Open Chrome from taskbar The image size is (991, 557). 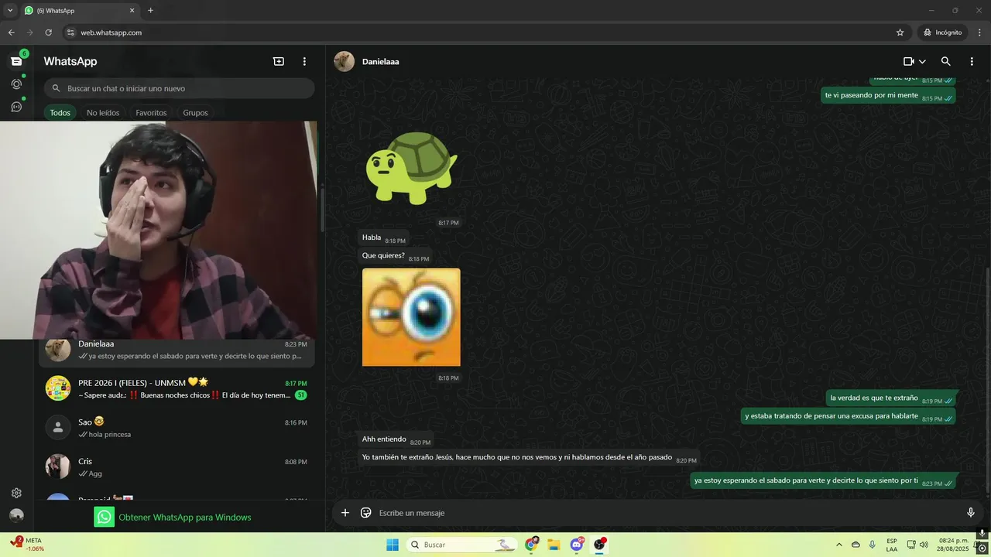531,545
